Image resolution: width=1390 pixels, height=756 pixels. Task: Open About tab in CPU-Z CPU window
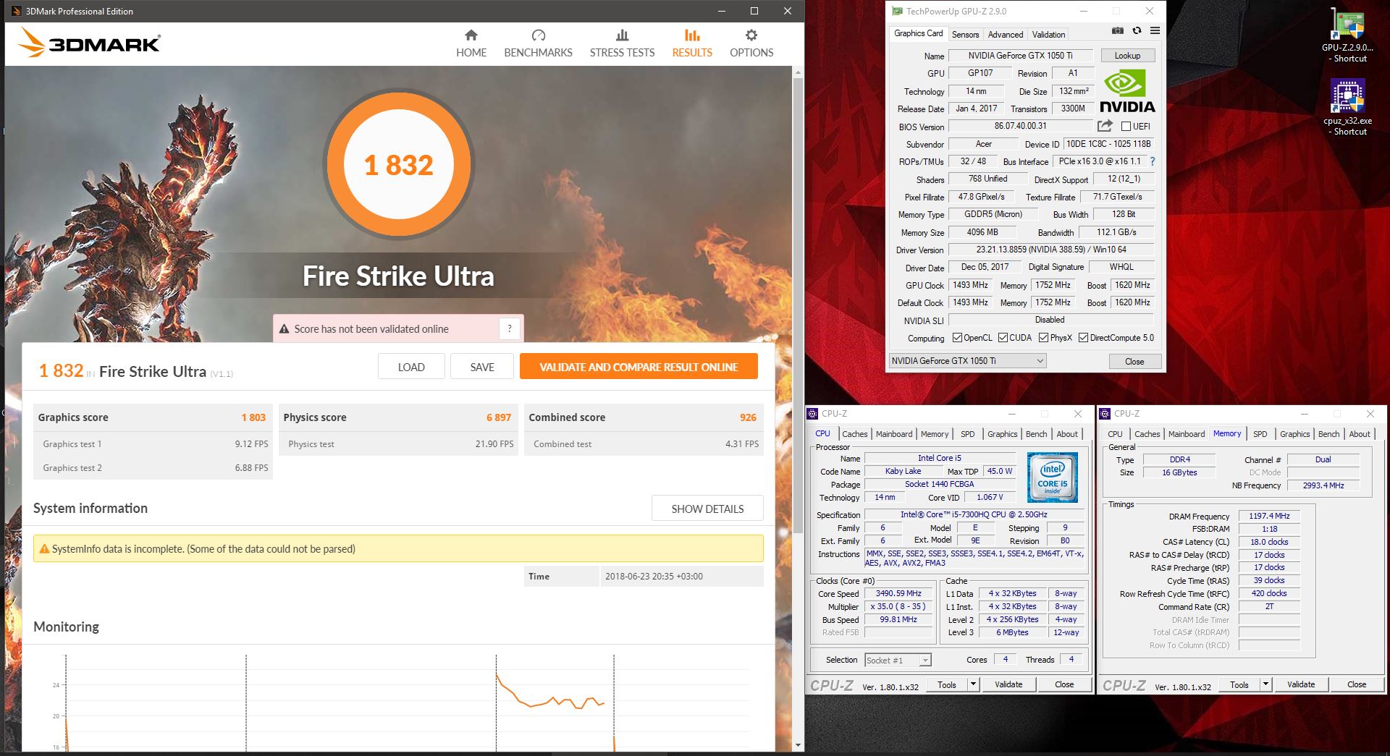click(x=1067, y=434)
